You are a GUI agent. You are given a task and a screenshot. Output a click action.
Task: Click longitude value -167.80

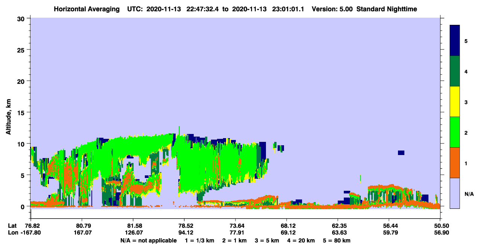30,233
